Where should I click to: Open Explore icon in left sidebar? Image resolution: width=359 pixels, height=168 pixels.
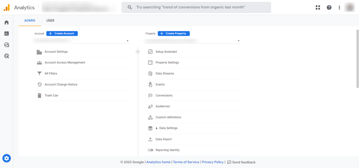[x=6, y=45]
